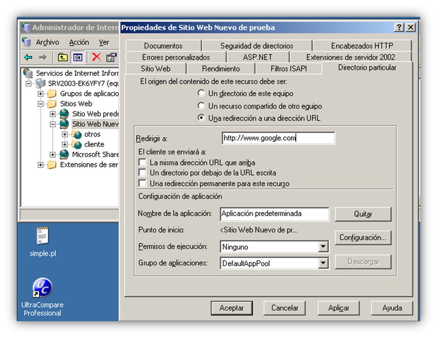Click the Sitio Web Nuevo globe icon
This screenshot has width=437, height=338.
click(x=64, y=124)
